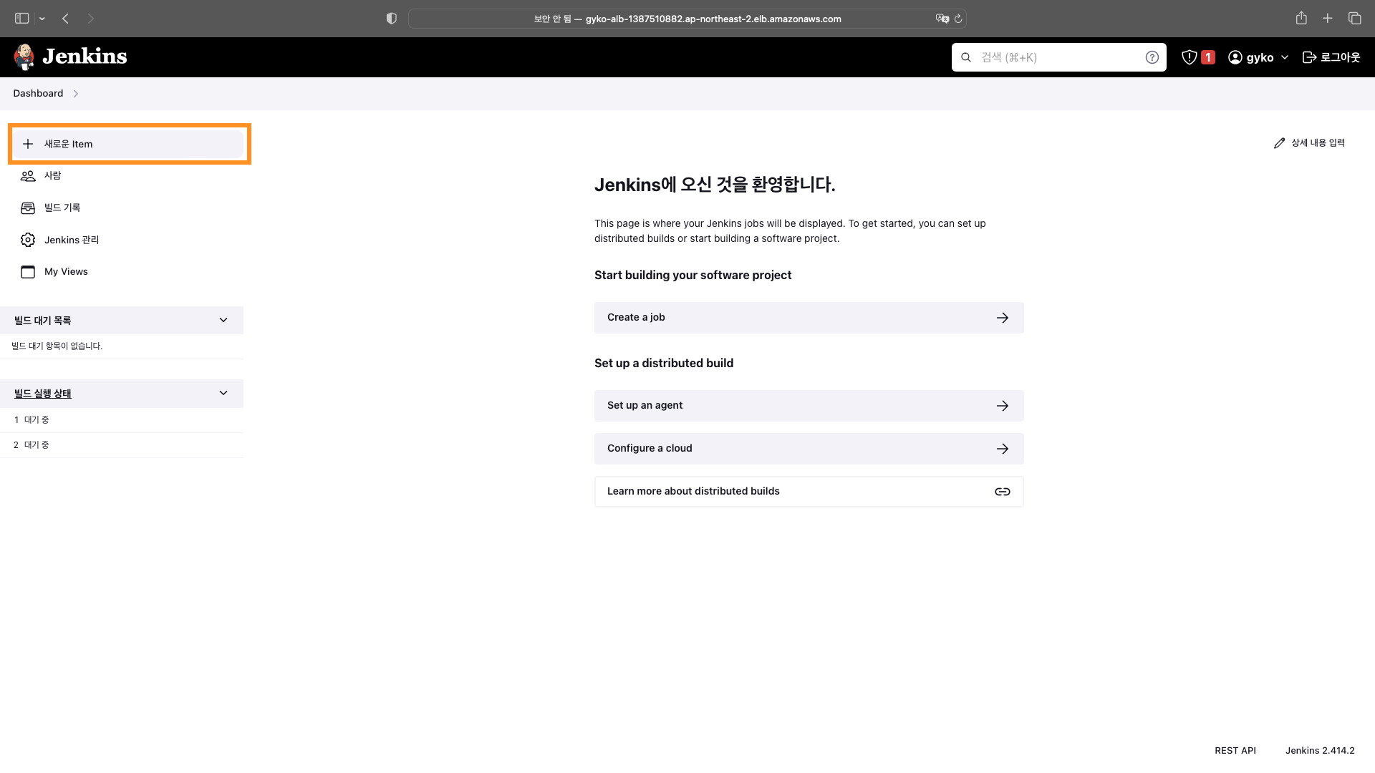This screenshot has height=773, width=1375.
Task: Click the browser address bar URL
Action: [687, 19]
